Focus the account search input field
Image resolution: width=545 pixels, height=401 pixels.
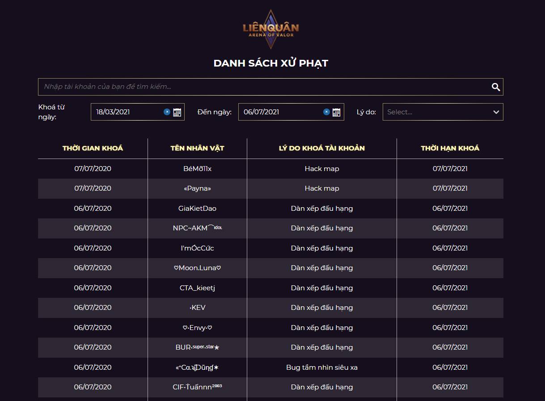pyautogui.click(x=264, y=87)
